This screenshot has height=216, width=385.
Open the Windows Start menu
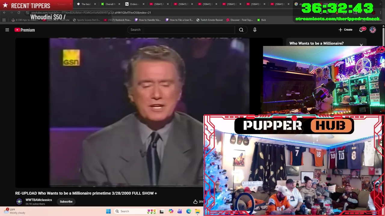click(x=108, y=211)
